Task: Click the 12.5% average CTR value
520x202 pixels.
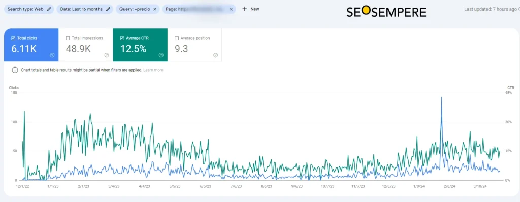Action: (134, 49)
